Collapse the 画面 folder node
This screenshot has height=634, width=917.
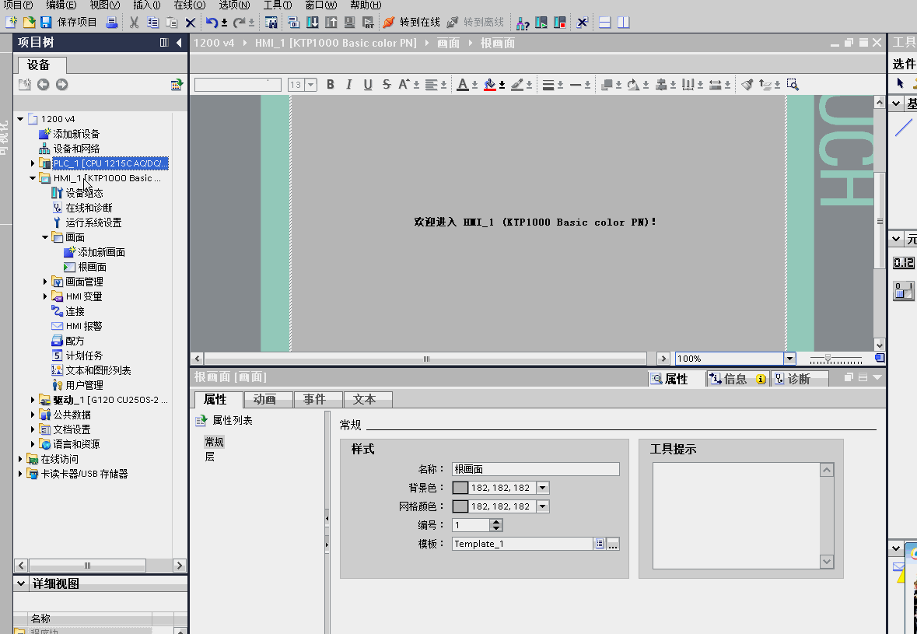pyautogui.click(x=45, y=236)
